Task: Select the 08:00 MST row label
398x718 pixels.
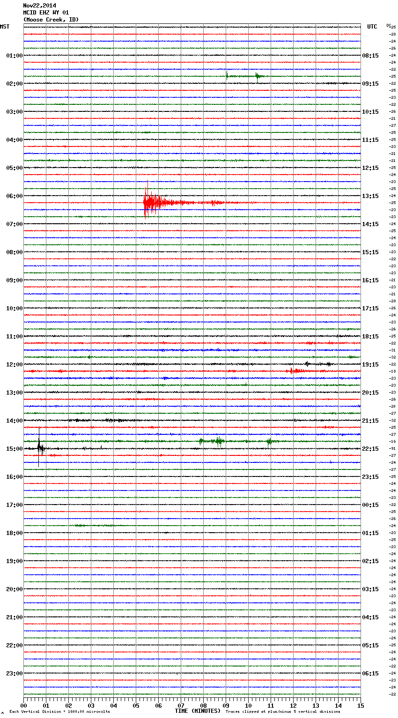Action: (x=15, y=252)
